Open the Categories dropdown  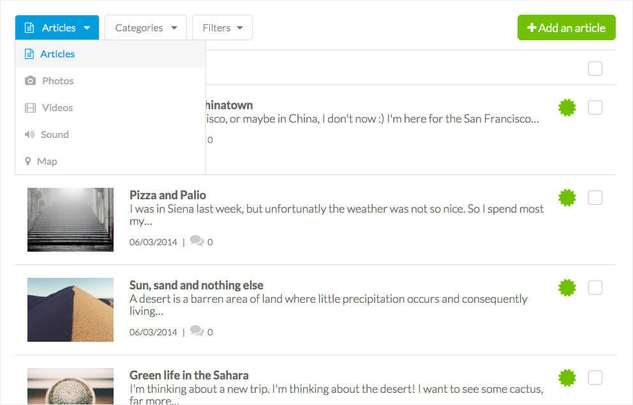145,27
